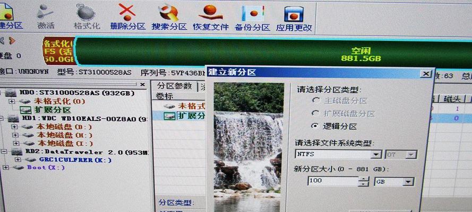Screen dimensions: 472x212
Task: Switch to the 分区参数 tab
Action: 174,86
